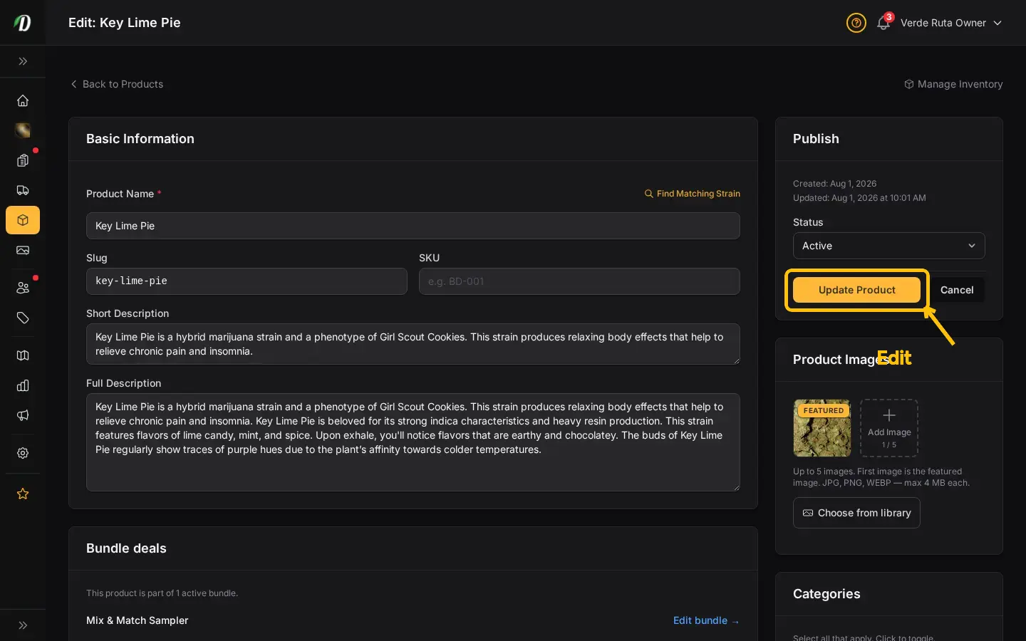The image size is (1026, 641).
Task: Go Back to Products
Action: [117, 84]
